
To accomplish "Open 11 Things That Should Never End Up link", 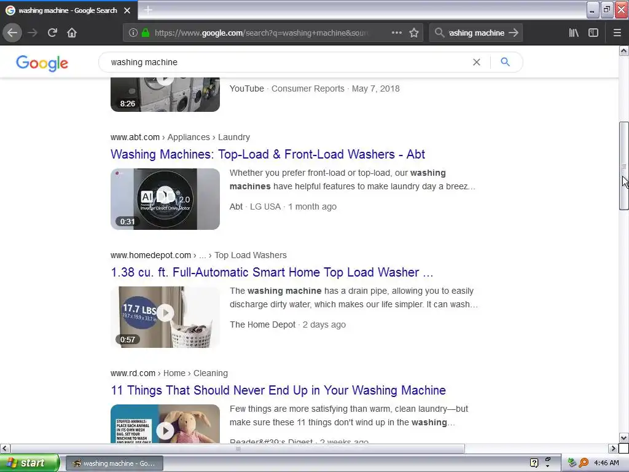I will coord(278,390).
